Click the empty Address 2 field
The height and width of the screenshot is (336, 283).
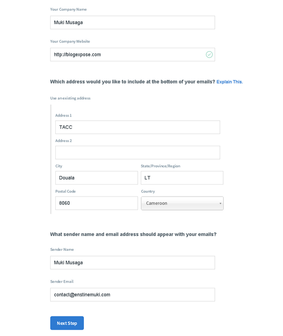pos(138,152)
